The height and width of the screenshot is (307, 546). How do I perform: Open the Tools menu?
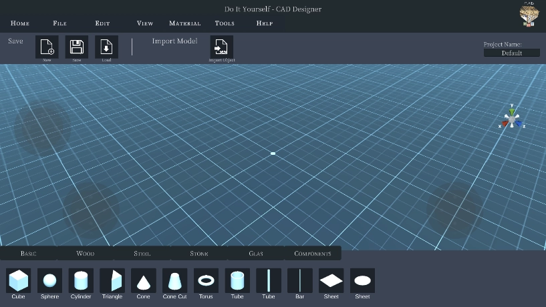point(225,23)
